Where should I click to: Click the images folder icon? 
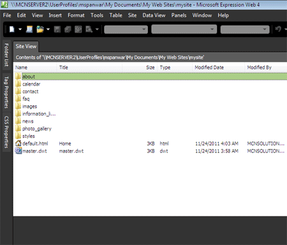coord(18,107)
